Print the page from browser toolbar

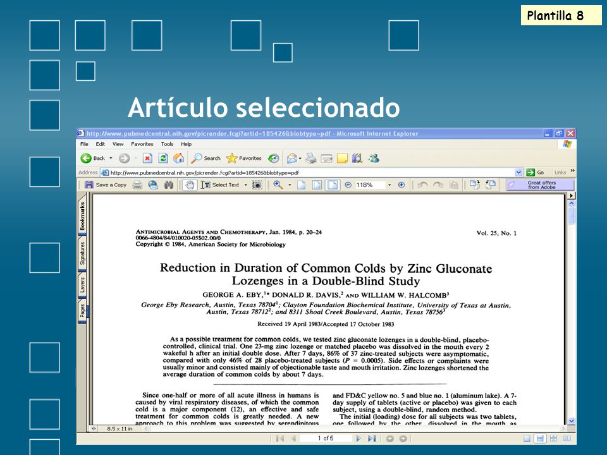tap(311, 158)
